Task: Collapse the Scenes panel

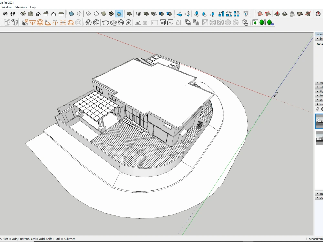Action: 320,104
